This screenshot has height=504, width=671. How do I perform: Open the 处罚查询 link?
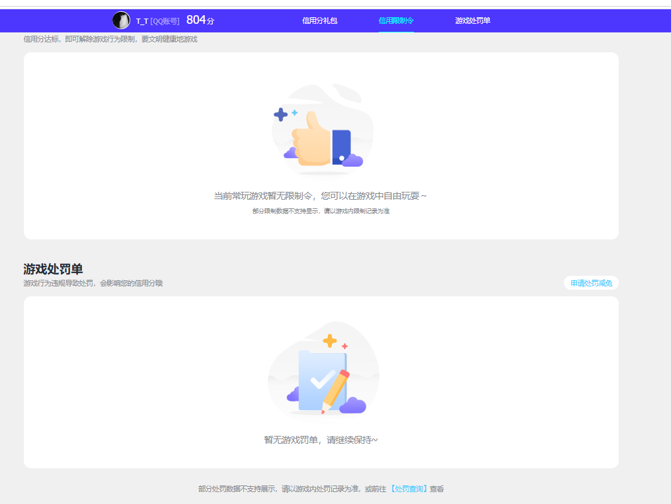409,489
